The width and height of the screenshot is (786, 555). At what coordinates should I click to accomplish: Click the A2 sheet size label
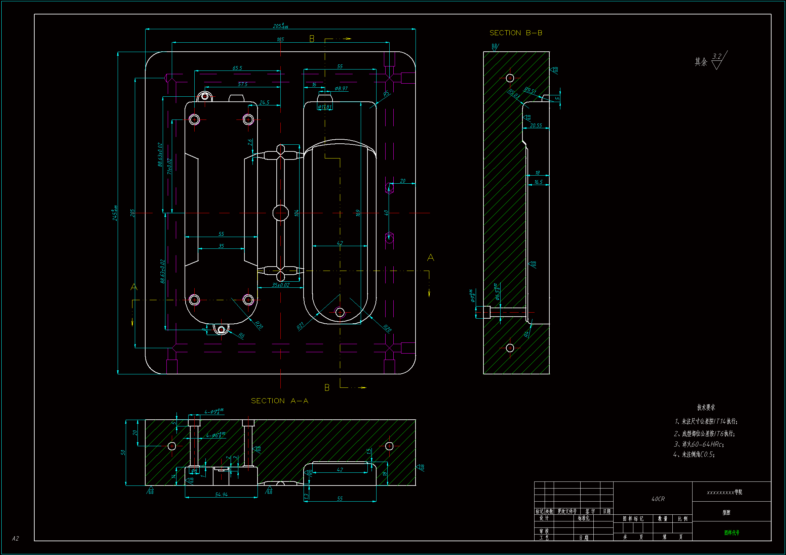(x=15, y=539)
